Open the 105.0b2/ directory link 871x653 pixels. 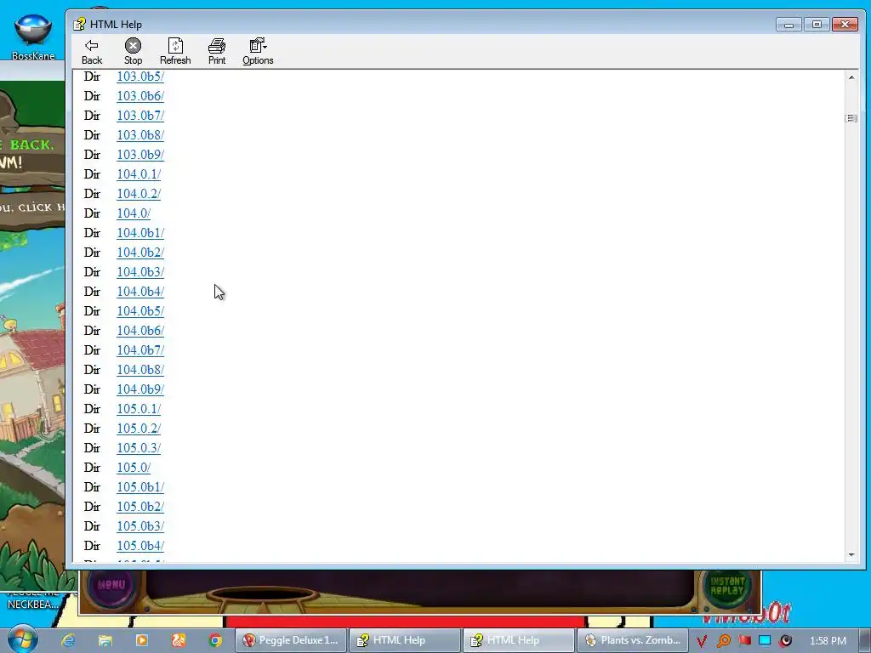pos(140,507)
